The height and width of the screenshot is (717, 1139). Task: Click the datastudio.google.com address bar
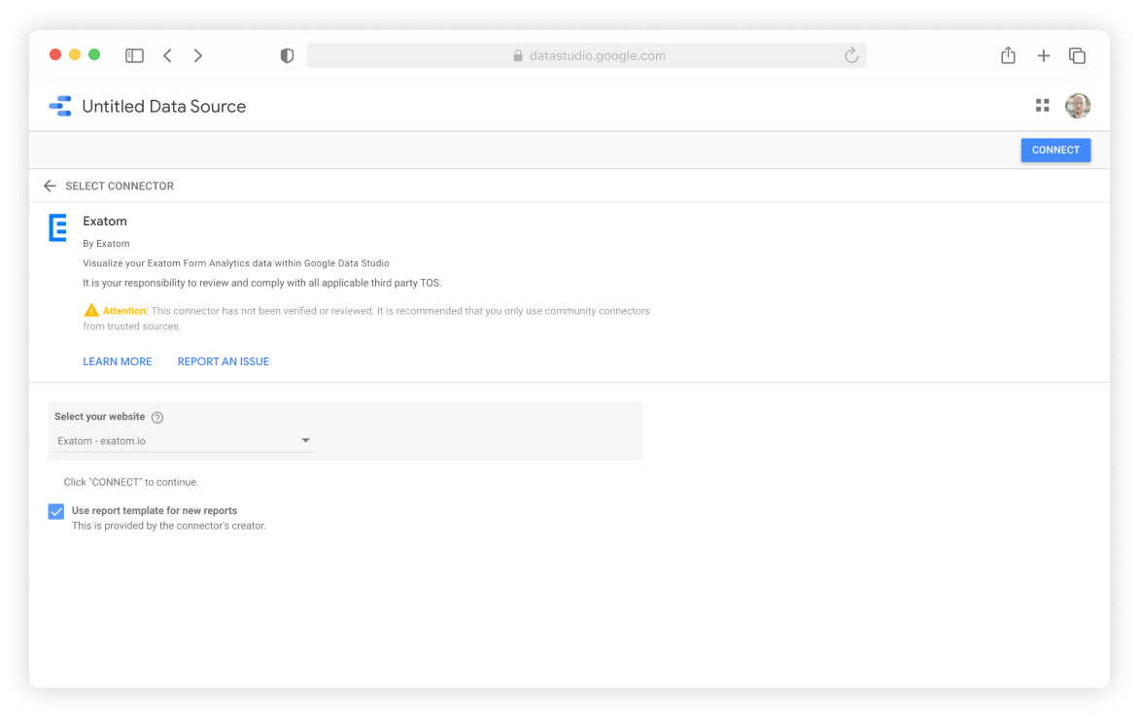pyautogui.click(x=587, y=56)
